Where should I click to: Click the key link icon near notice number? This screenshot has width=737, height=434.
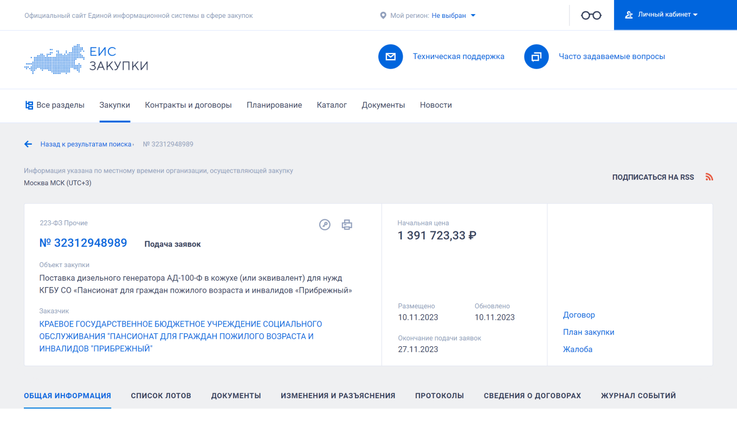[x=325, y=224]
